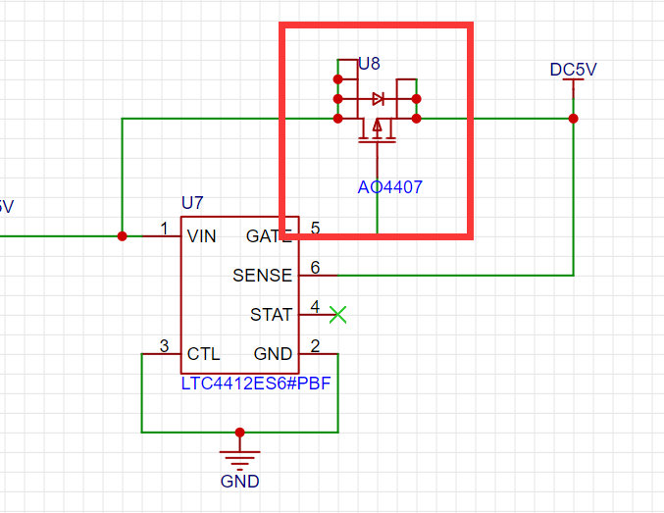Click the GND pin label inside U7

273,354
